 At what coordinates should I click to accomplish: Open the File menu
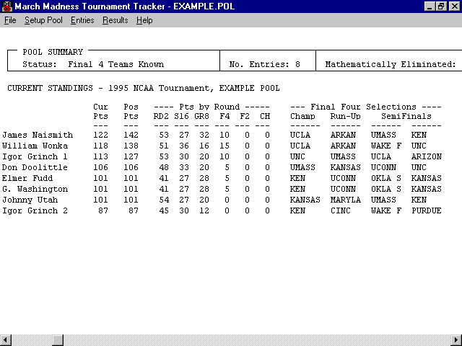10,20
